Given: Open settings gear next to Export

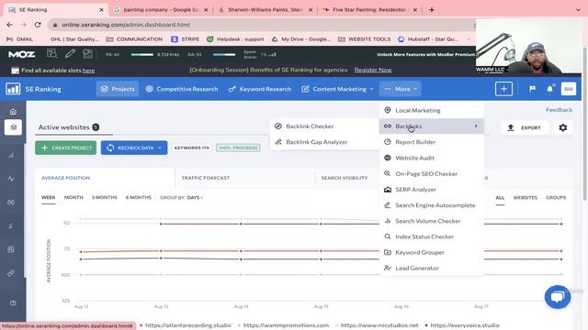Looking at the screenshot, I should pos(563,127).
